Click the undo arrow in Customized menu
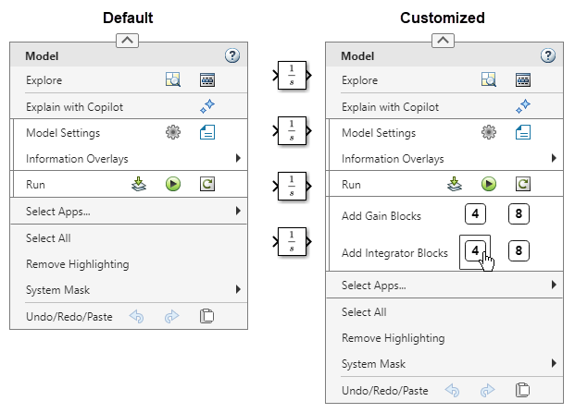The image size is (575, 413). point(453,390)
